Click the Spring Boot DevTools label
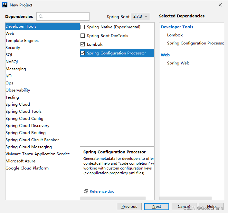228x213 pixels. coord(108,36)
